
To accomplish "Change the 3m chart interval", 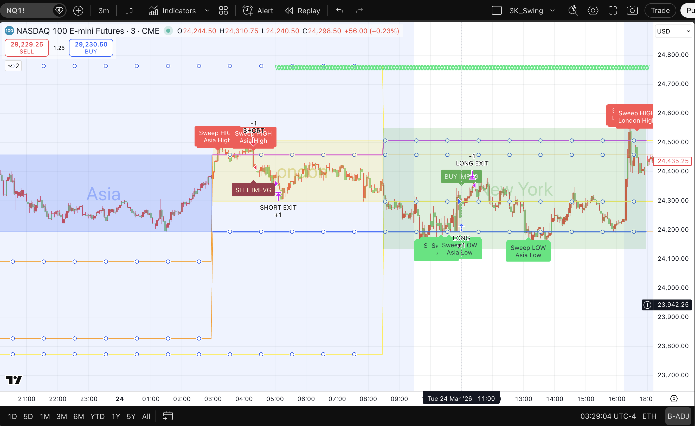I will [x=104, y=11].
